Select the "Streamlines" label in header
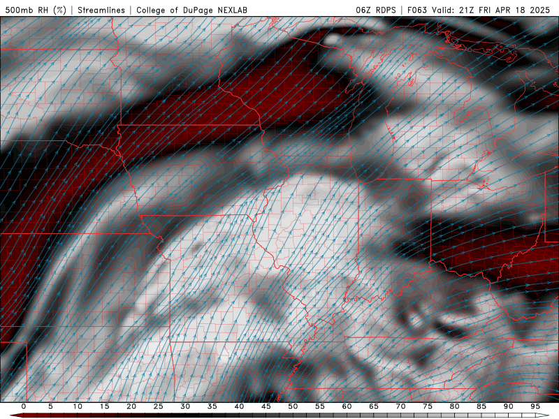The image size is (559, 419). point(101,10)
